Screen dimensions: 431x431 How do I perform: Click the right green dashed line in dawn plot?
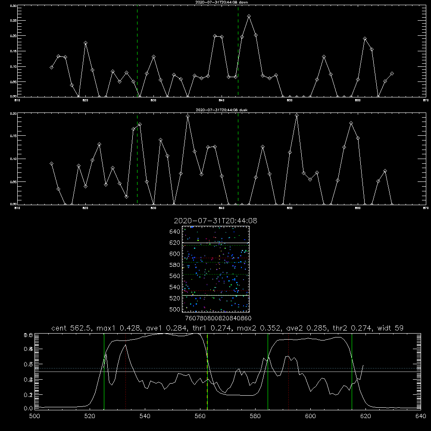coord(238,51)
